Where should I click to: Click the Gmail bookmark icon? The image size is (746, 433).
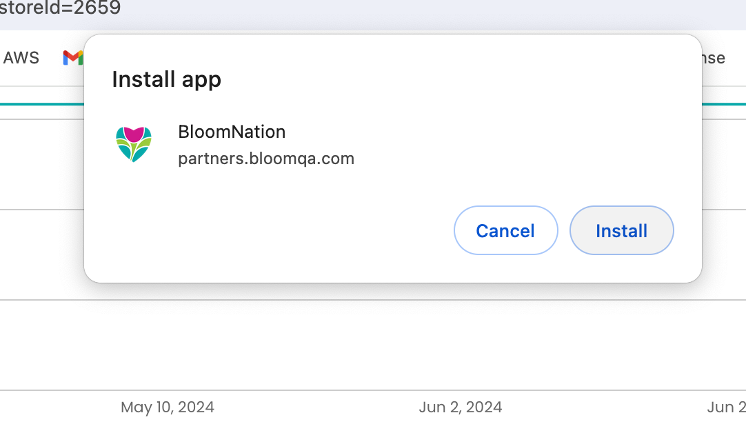(x=72, y=58)
